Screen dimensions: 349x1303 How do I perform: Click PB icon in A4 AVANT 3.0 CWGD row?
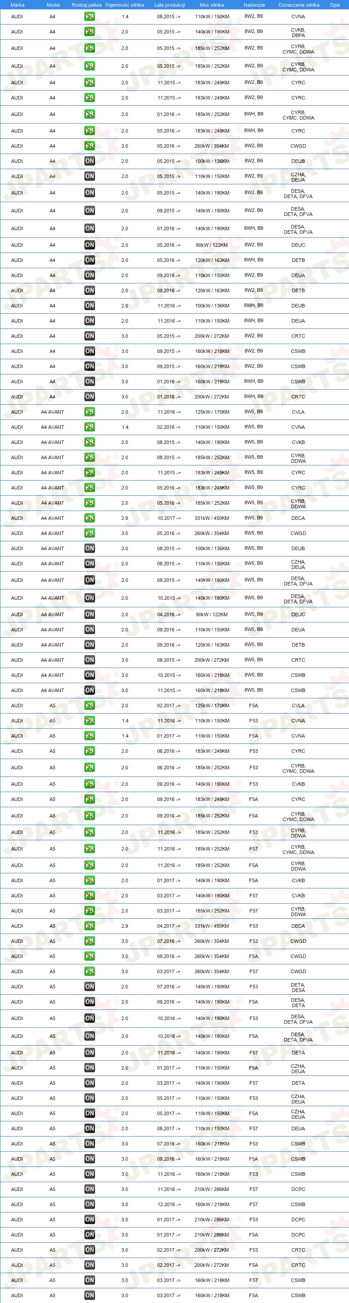(x=90, y=533)
